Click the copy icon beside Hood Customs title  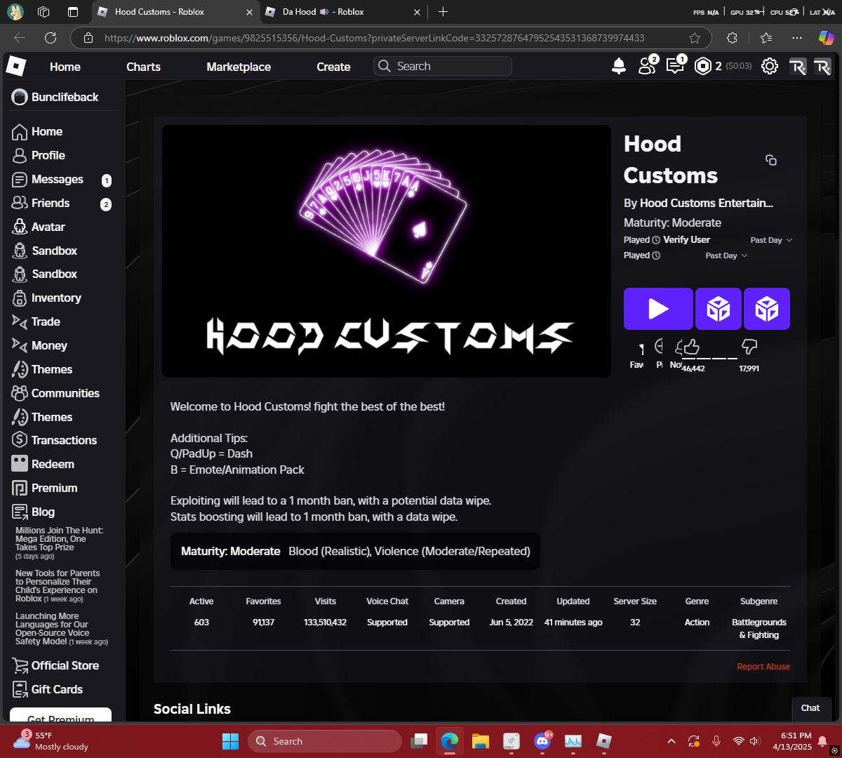point(771,160)
